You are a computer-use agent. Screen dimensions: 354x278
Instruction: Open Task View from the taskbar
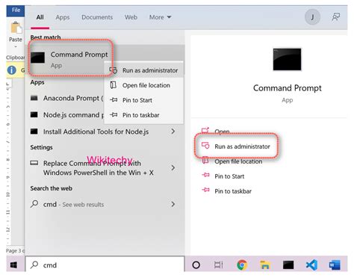[218, 265]
